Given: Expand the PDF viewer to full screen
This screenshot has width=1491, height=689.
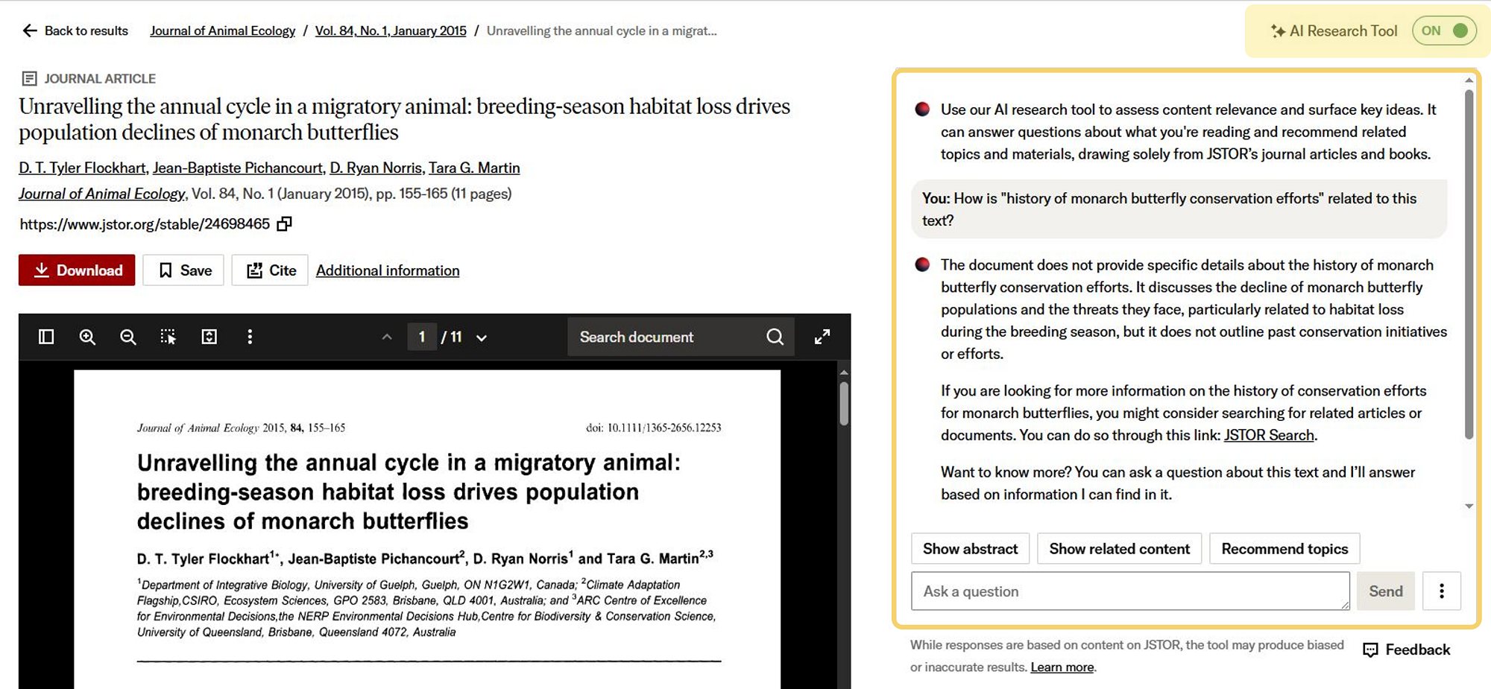Looking at the screenshot, I should coord(822,337).
